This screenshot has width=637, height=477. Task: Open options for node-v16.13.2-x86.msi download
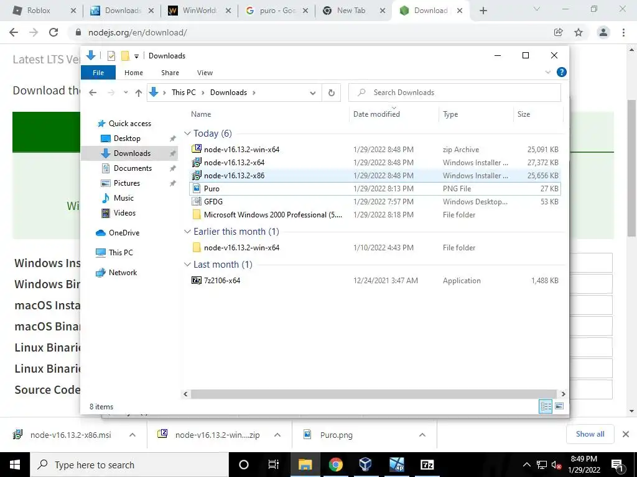tap(132, 435)
